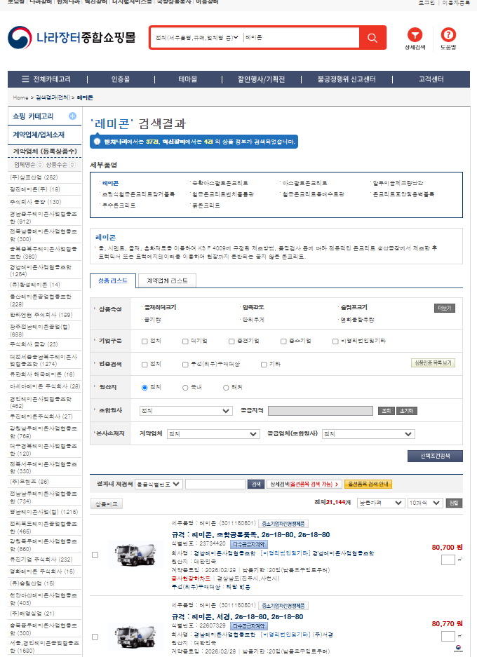Click the 나라장터종합쇼핑몰 logo

click(x=72, y=38)
